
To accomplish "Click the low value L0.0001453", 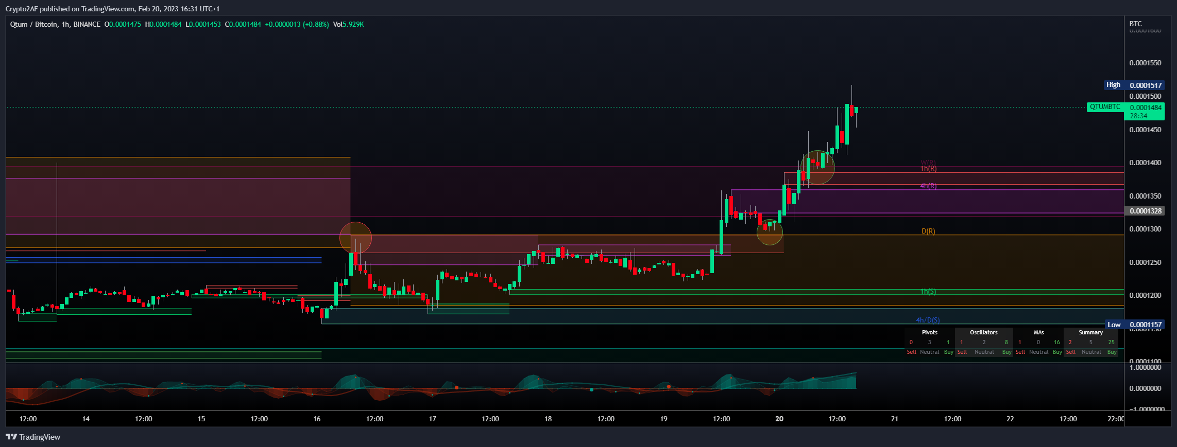I will click(x=203, y=24).
